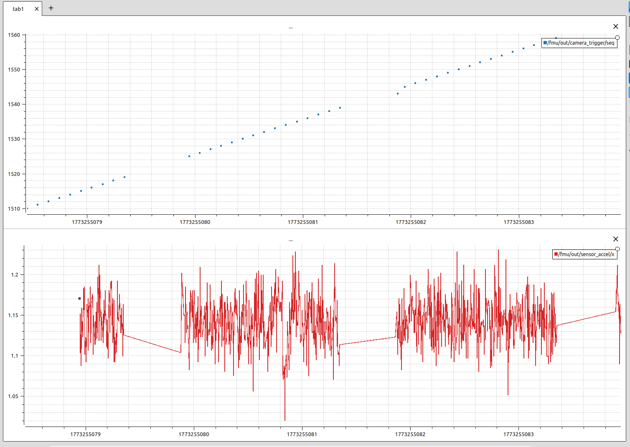Click the upper plot's '...' title
This screenshot has height=447, width=630.
click(x=291, y=28)
